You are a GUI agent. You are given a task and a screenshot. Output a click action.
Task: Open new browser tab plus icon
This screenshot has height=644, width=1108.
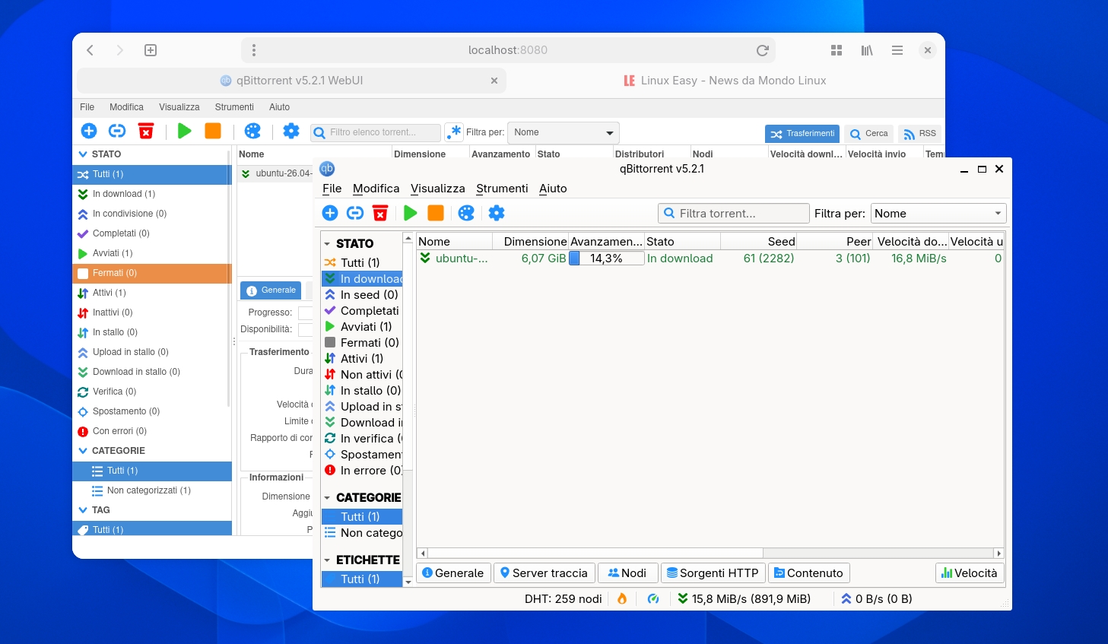tap(151, 50)
